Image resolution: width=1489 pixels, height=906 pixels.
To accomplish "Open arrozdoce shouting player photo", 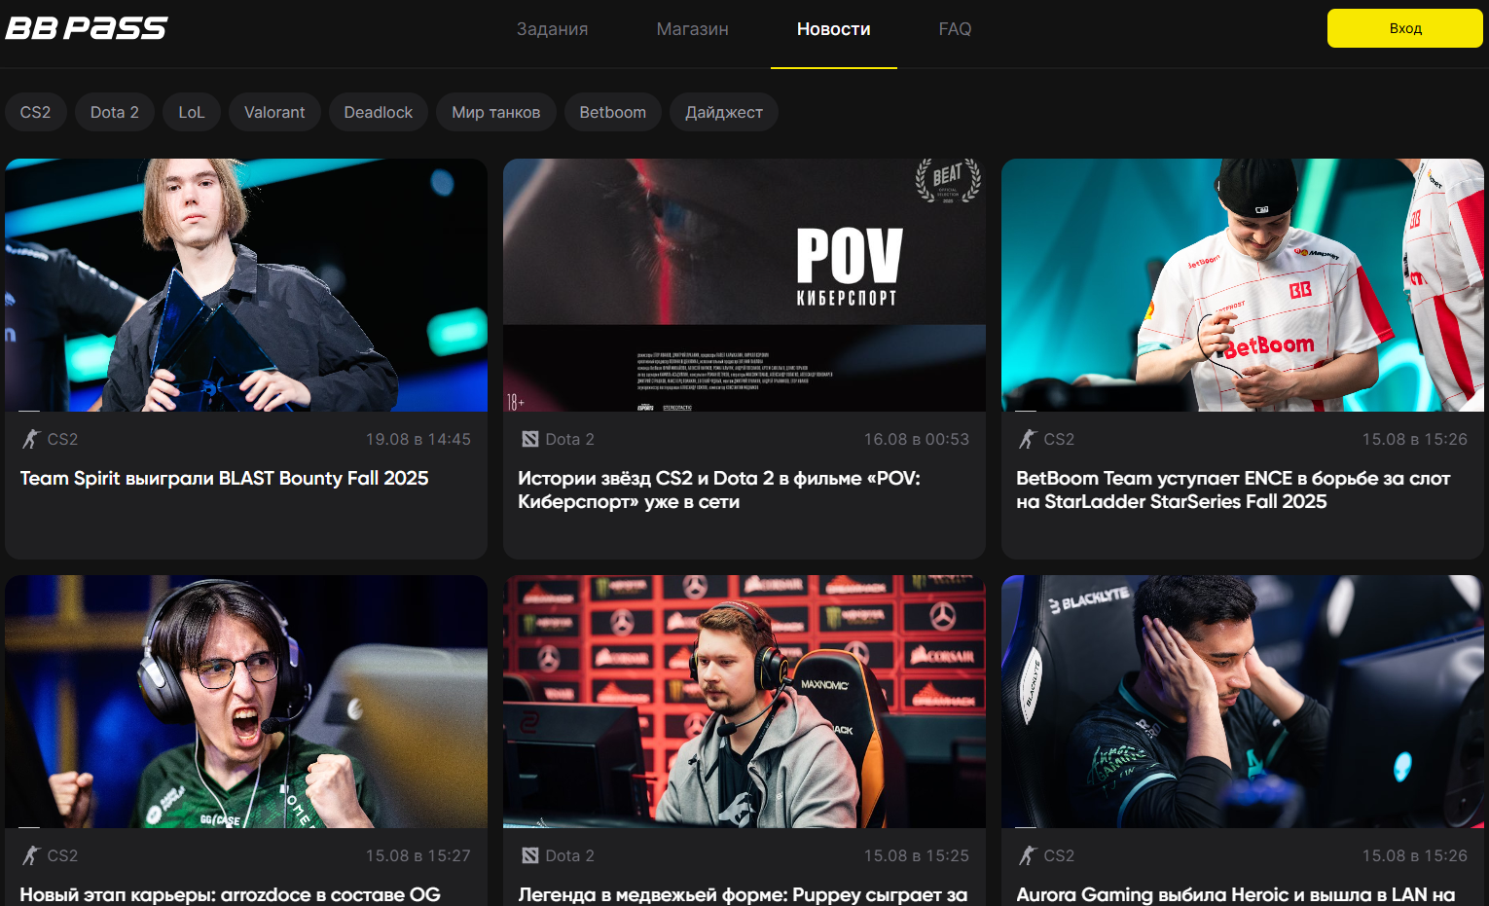I will point(246,702).
